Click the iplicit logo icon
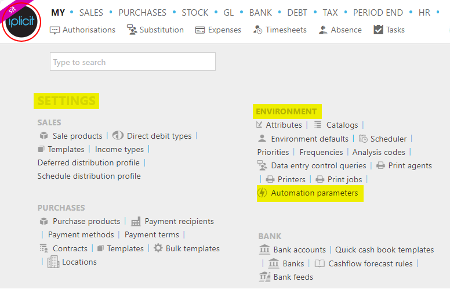450x289 pixels. tap(21, 21)
